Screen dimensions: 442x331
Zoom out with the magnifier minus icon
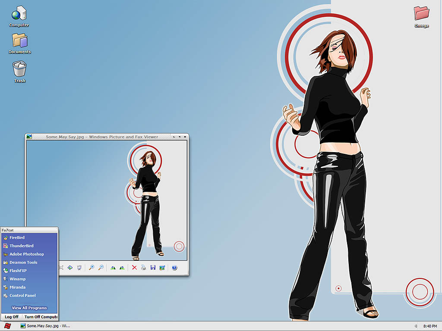coord(101,268)
